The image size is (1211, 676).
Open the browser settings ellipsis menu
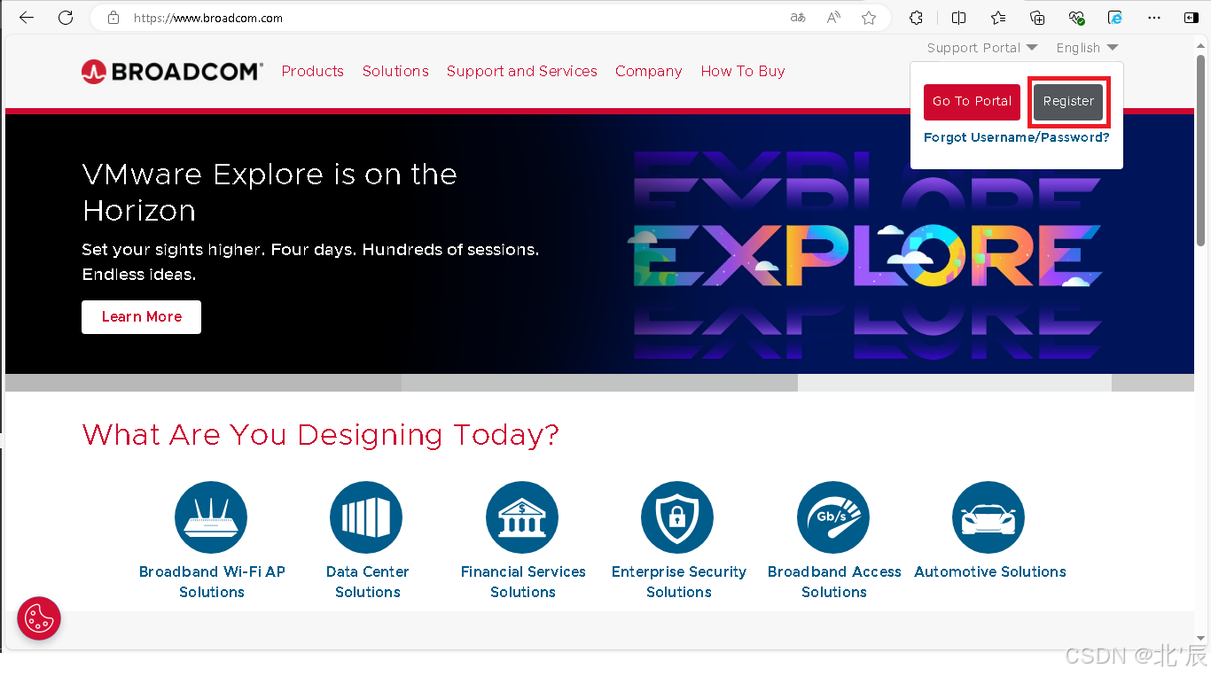point(1154,18)
